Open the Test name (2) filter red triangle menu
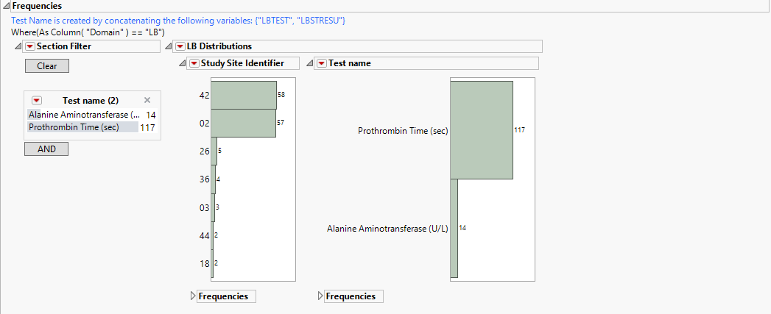Screen dimensions: 771x314 pyautogui.click(x=36, y=100)
